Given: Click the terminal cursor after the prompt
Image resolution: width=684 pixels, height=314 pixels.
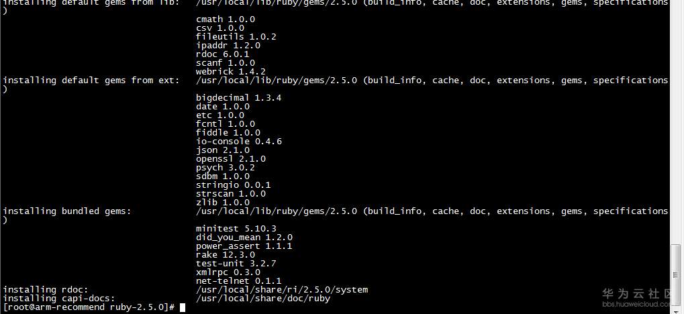Looking at the screenshot, I should pos(183,307).
